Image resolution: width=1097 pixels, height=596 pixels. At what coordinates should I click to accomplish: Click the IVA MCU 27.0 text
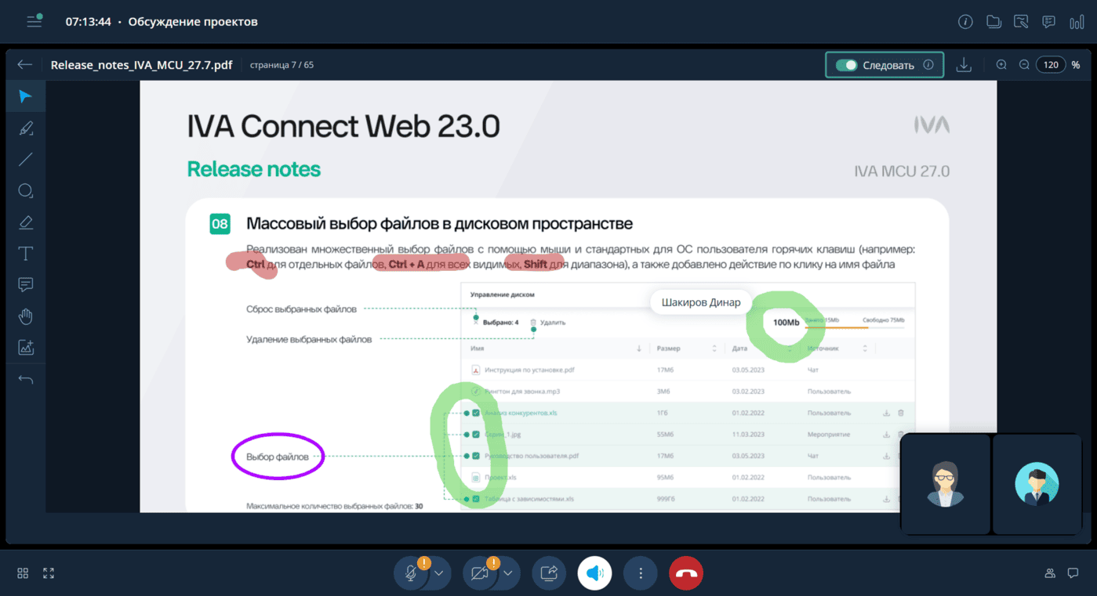[902, 172]
